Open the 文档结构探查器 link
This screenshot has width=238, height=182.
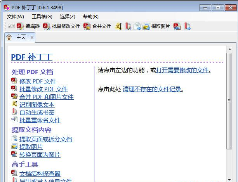click(x=40, y=173)
